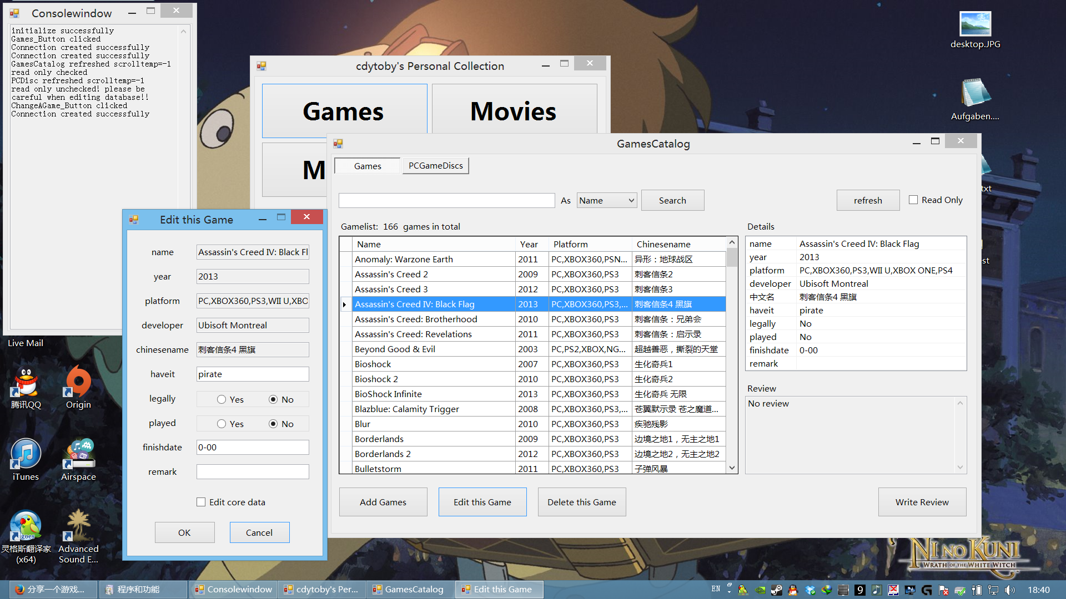Viewport: 1066px width, 599px height.
Task: Click QQ penguin icon in system tray
Action: coord(793,590)
